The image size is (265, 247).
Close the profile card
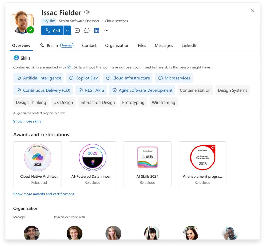252,10
